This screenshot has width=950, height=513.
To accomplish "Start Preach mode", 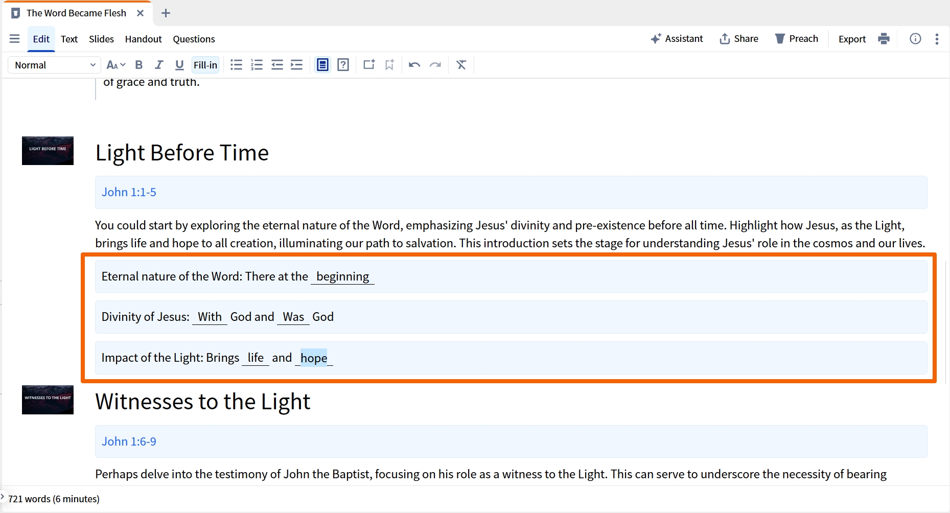I will coord(796,39).
